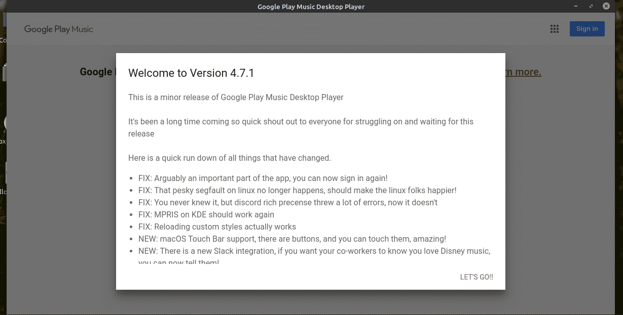Select the discord rich presence fix bullet

coord(287,203)
